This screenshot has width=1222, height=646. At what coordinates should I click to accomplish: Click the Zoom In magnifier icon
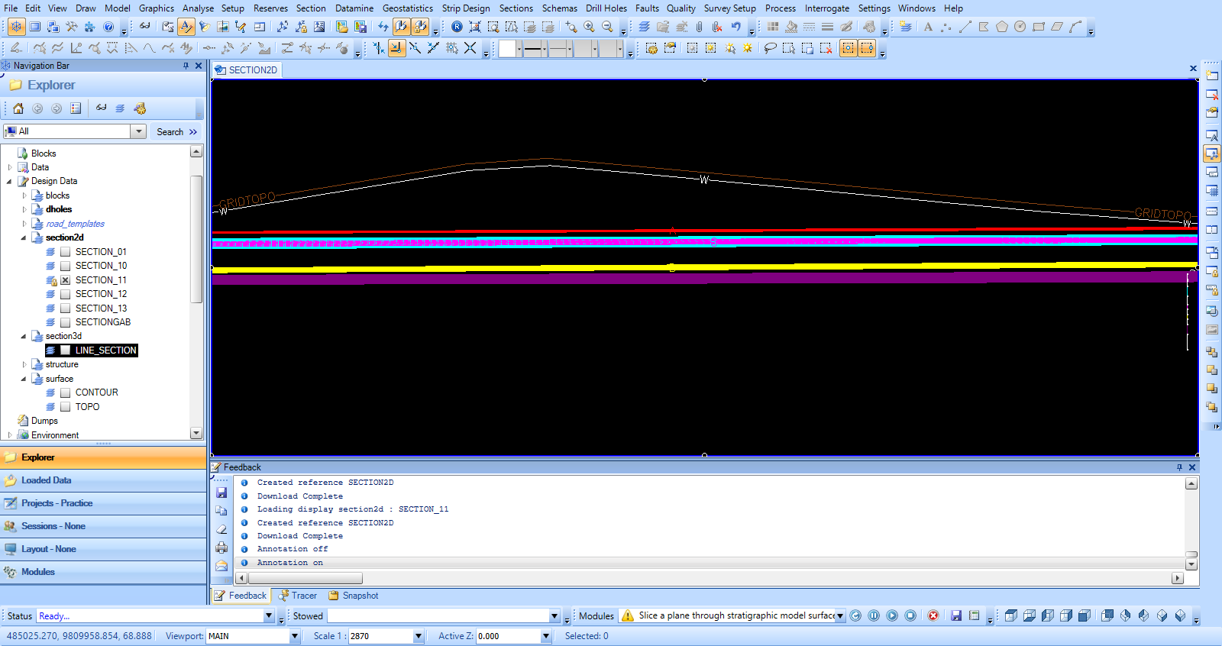pyautogui.click(x=589, y=27)
